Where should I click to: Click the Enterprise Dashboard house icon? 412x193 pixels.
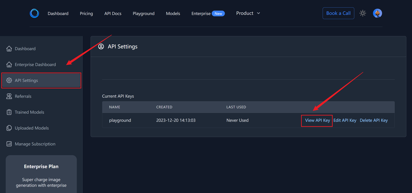[x=9, y=64]
